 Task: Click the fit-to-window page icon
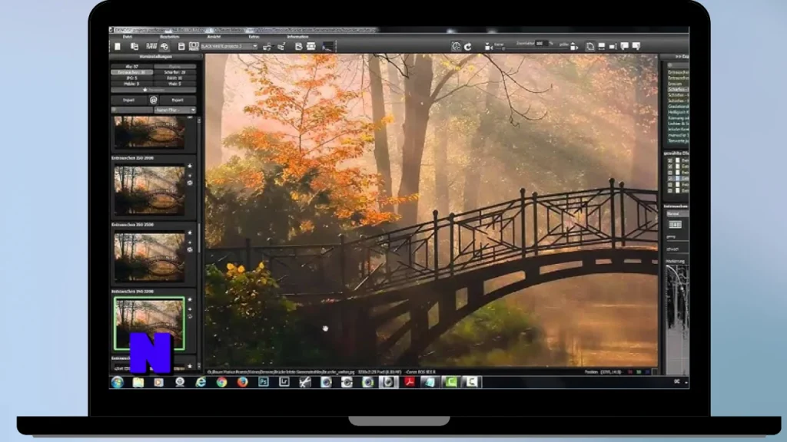[590, 46]
